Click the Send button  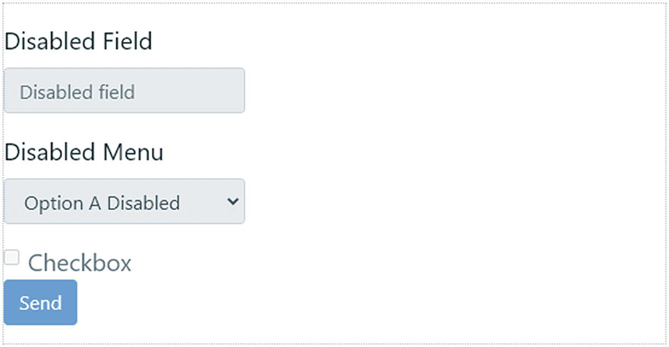coord(40,303)
